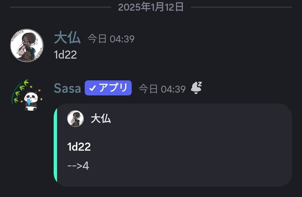Click the 大仏 author name inside embed
The width and height of the screenshot is (302, 197).
click(x=101, y=119)
